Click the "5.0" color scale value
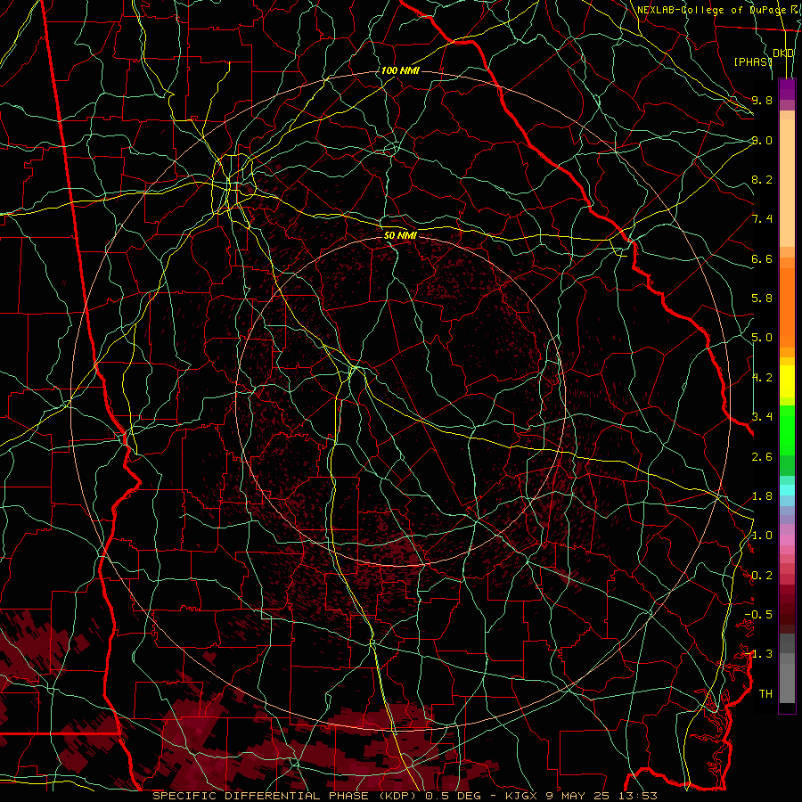 tap(762, 338)
